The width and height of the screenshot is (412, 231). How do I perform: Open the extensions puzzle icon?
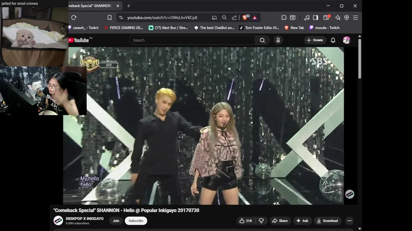coord(284,18)
